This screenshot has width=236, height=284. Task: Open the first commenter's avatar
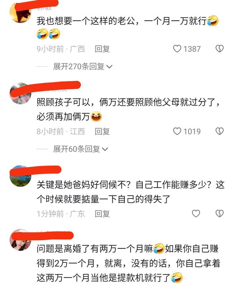(x=20, y=13)
